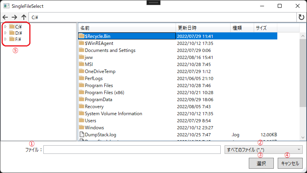Navigate up one folder level
Image resolution: width=307 pixels, height=173 pixels.
coord(24,17)
